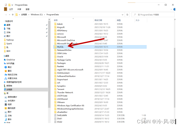Select the Package Cache folder name
Screen dimensions: 180x127
click(64, 60)
